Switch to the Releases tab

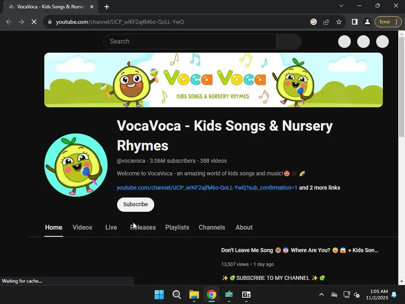[x=143, y=228]
